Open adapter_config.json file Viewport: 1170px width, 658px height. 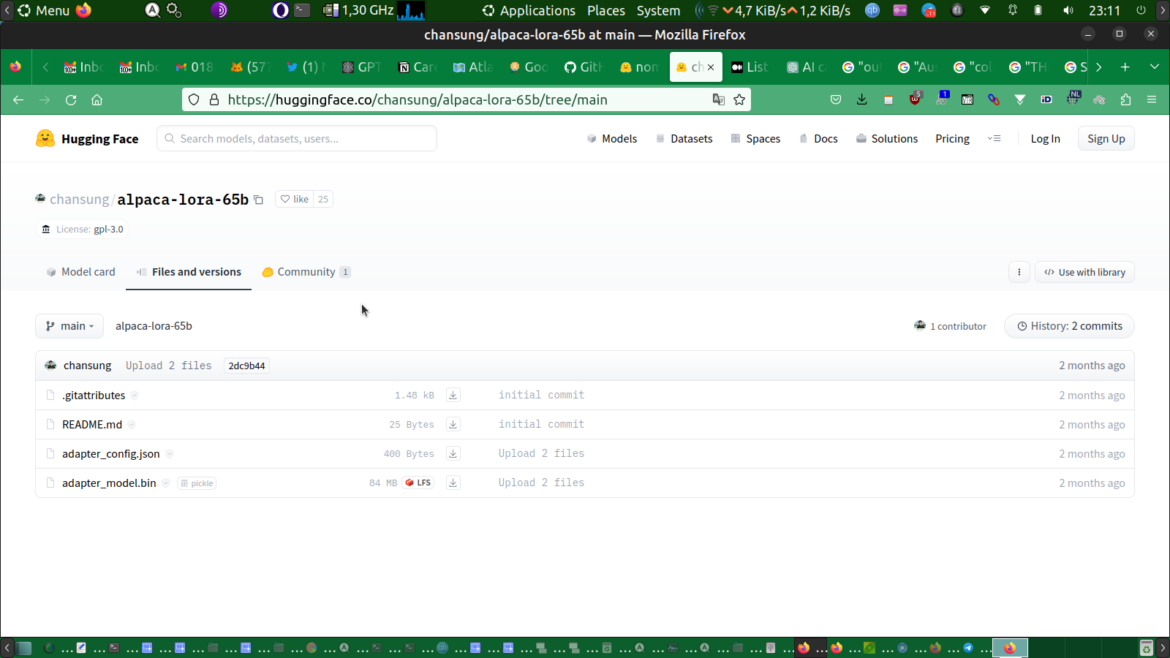click(x=111, y=454)
